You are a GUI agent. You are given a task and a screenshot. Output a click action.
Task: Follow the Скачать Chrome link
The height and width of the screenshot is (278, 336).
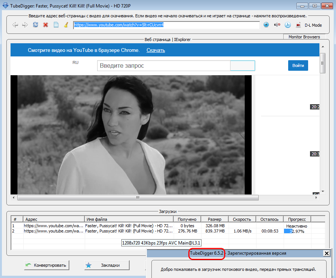[x=156, y=50]
